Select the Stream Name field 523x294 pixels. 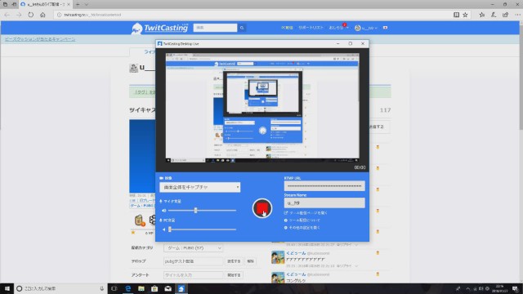[x=324, y=203]
